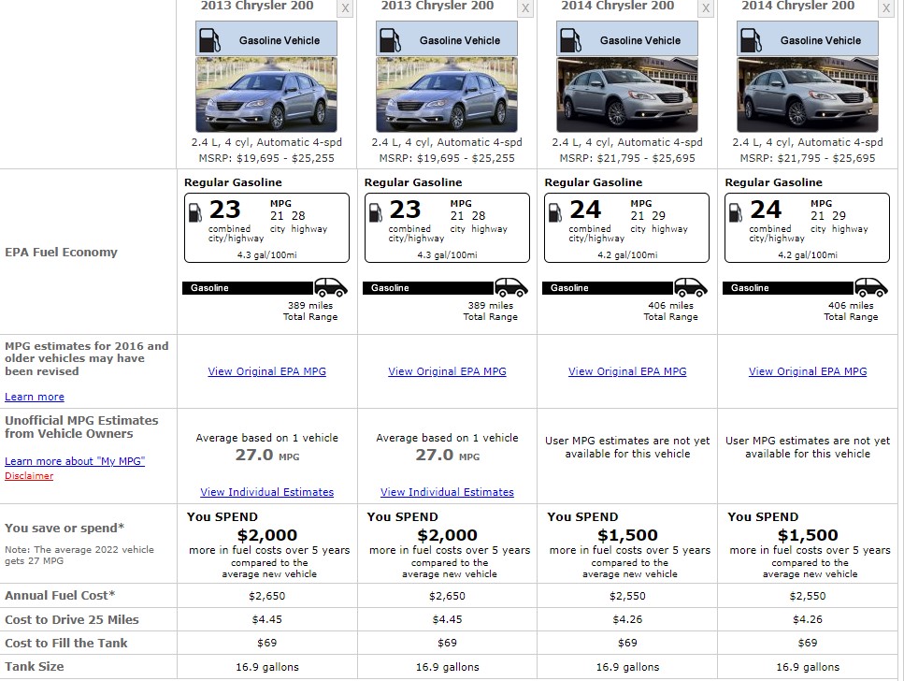
Task: Click pump icon beside third column's 24 MPG
Action: click(555, 212)
